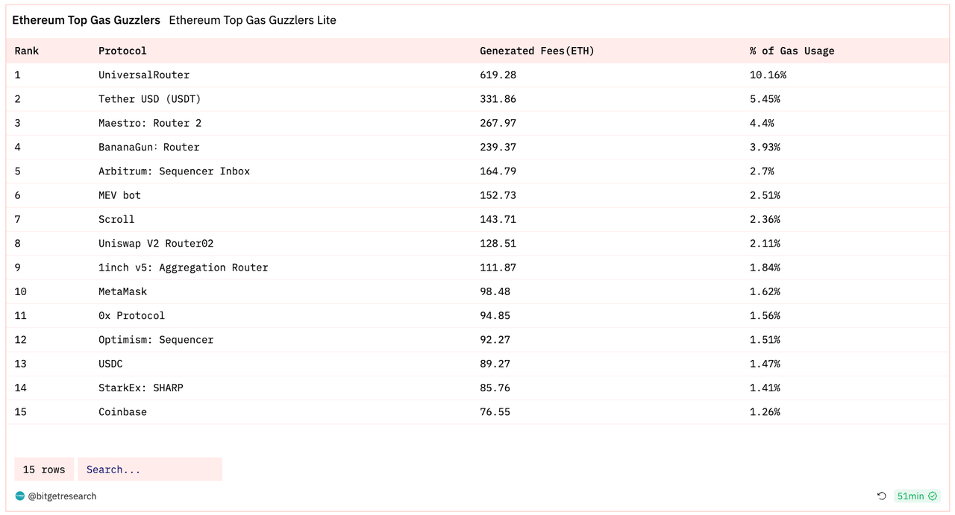
Task: Click the Arbitrum: Sequencer Inbox cell
Action: coord(174,171)
